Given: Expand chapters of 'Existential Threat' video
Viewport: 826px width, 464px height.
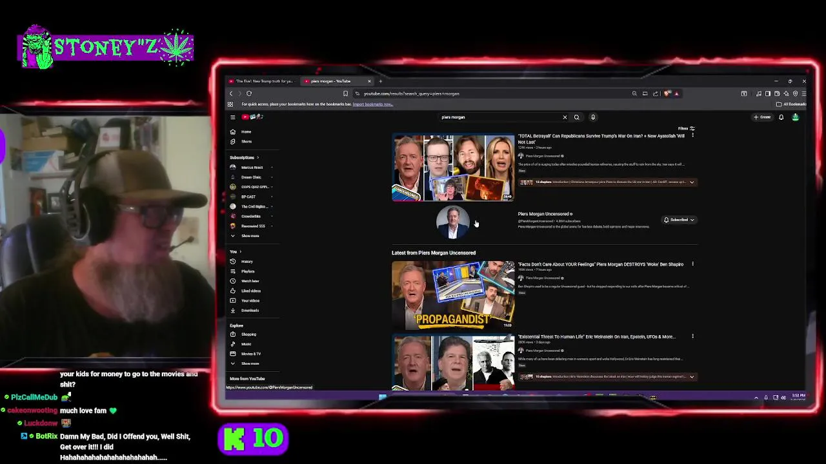Looking at the screenshot, I should (692, 377).
